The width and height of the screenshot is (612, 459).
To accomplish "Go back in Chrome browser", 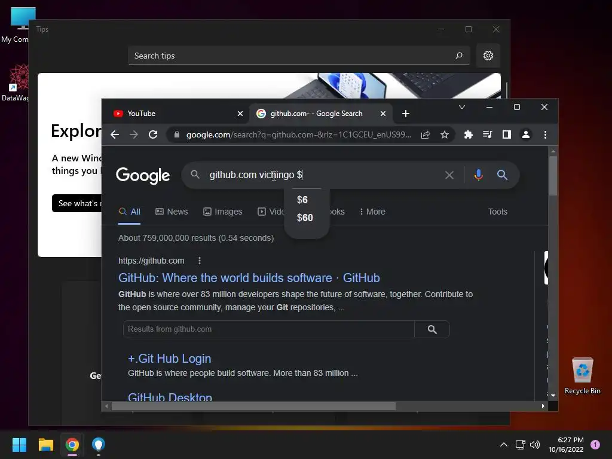I will point(114,134).
